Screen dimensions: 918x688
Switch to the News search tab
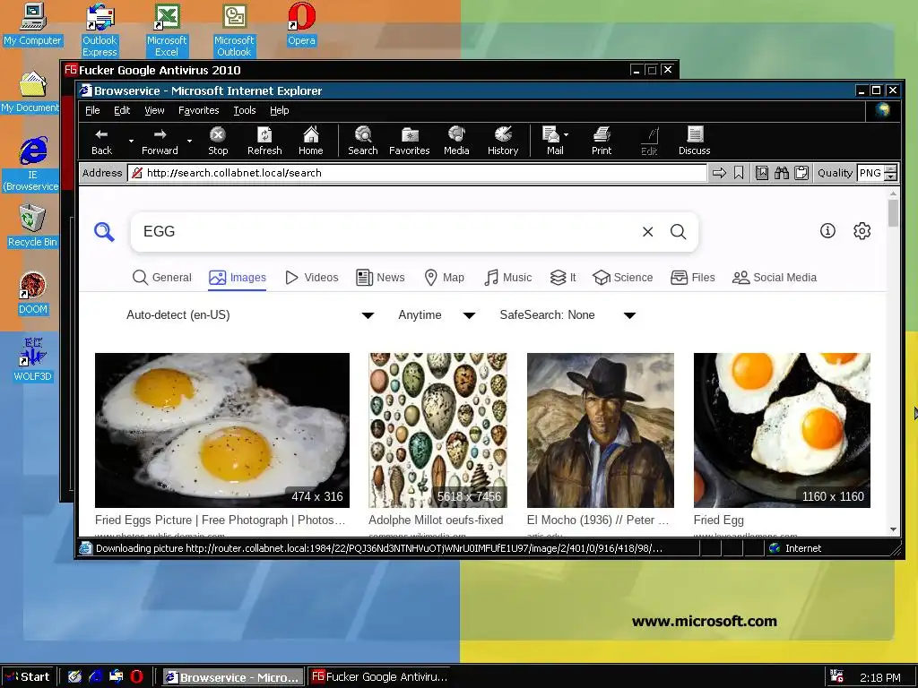pyautogui.click(x=380, y=278)
